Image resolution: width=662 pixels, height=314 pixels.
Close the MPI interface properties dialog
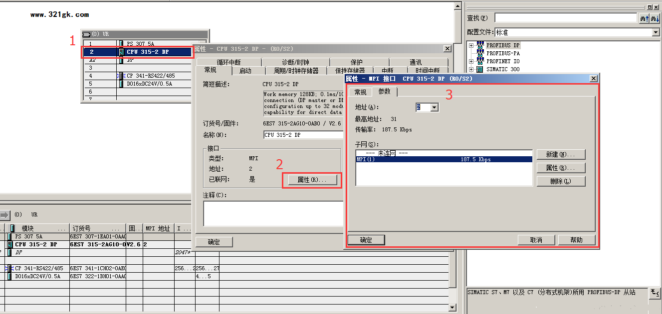coord(593,79)
